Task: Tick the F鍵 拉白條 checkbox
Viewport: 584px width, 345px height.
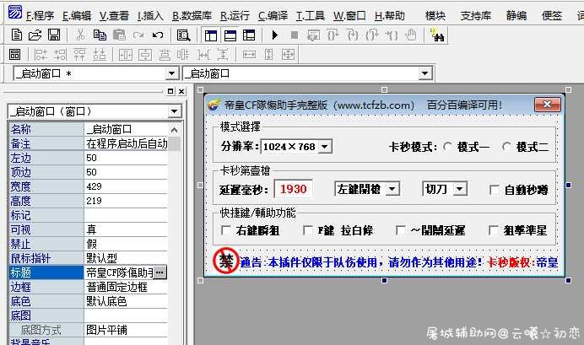Action: coord(308,230)
